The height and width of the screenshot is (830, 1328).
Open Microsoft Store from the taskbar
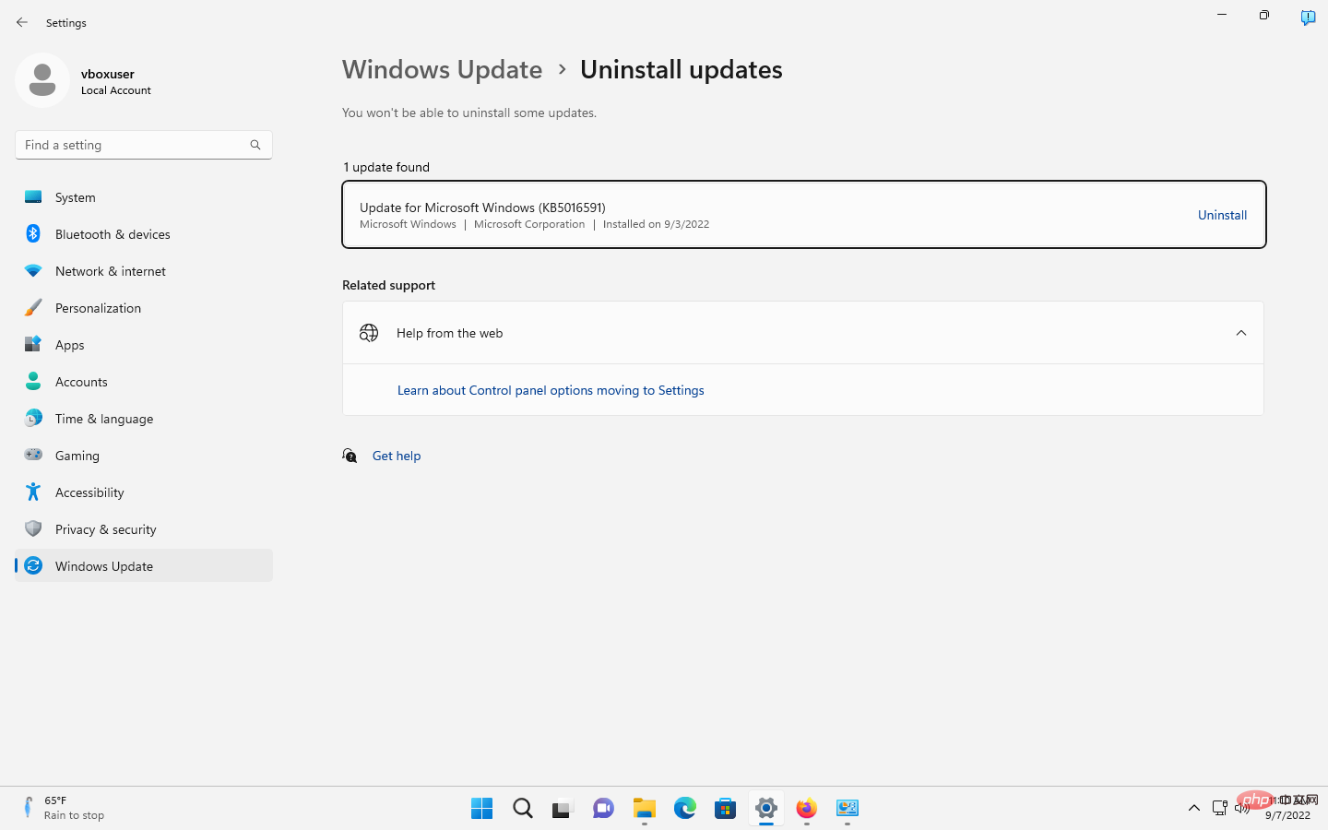click(726, 809)
